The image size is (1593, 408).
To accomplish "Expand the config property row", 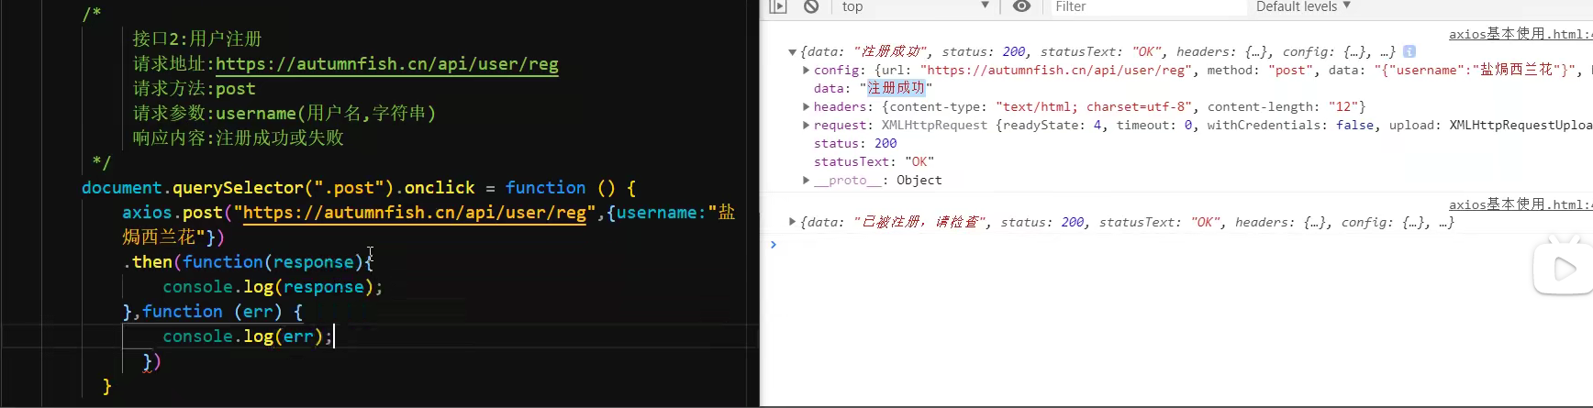I will click(806, 70).
